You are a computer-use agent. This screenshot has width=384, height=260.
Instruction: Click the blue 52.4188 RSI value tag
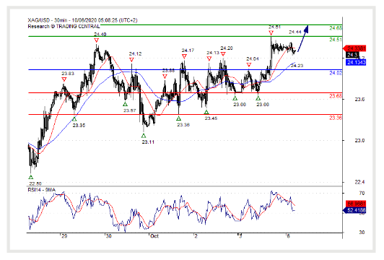354,210
